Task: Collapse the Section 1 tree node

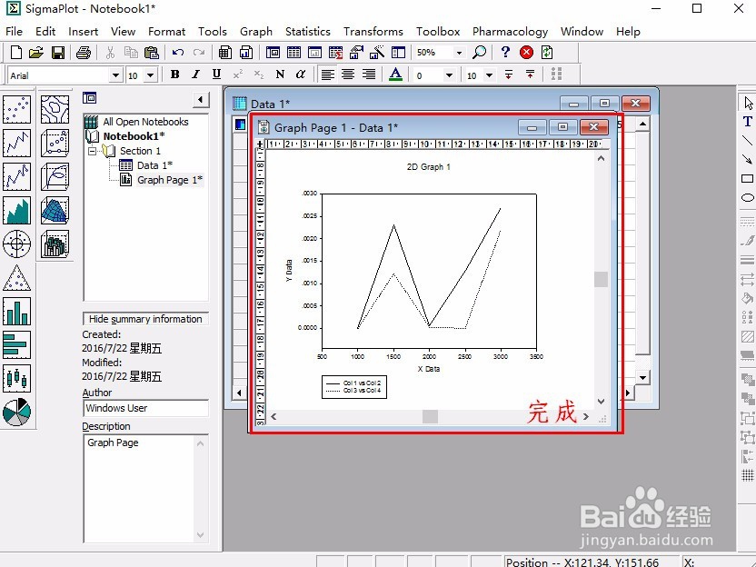Action: 92,152
